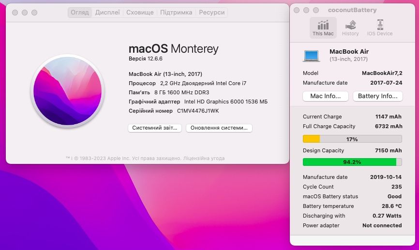The image size is (419, 250).
Task: Click the 6732 mAh full charge value
Action: coord(388,126)
